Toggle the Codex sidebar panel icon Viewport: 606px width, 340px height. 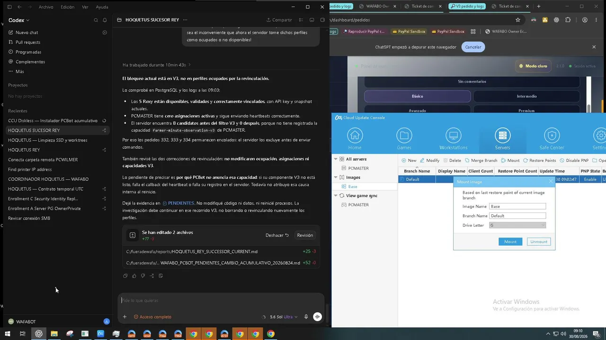pos(9,7)
